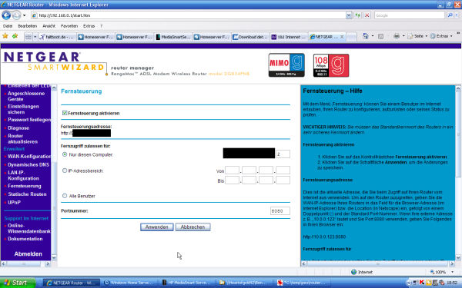The width and height of the screenshot is (462, 288).
Task: Click the Print icon in toolbar
Action: pyautogui.click(x=397, y=36)
